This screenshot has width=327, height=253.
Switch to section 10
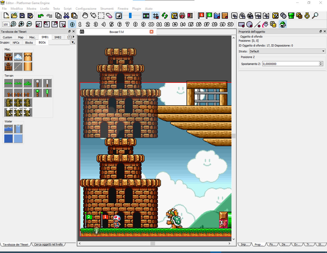tap(151, 24)
